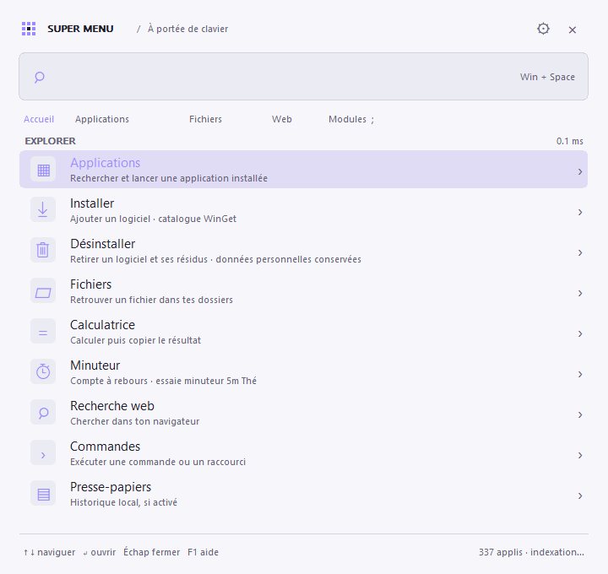
Task: Switch to the Applications tab
Action: 102,119
